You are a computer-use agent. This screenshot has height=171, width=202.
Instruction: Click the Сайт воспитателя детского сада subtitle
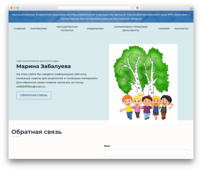[37, 61]
